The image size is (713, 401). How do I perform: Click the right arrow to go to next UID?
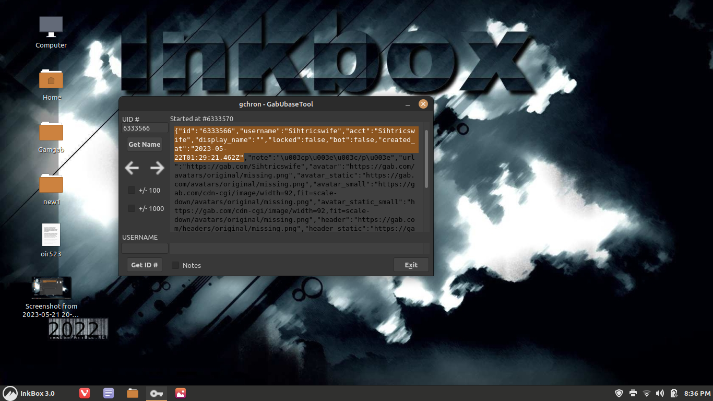tap(157, 168)
